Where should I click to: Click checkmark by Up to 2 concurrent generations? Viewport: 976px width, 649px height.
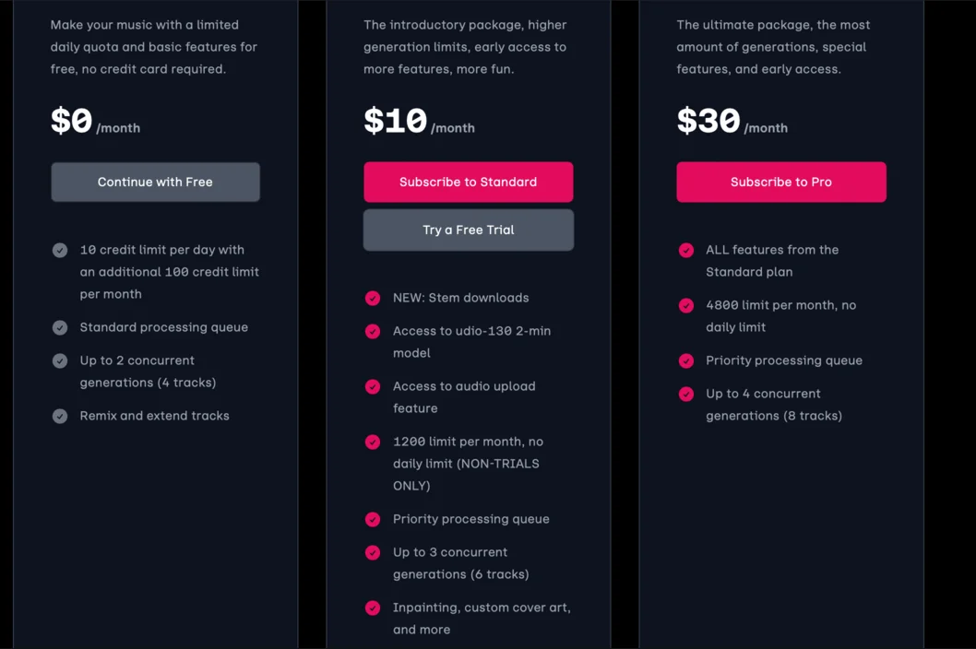click(60, 360)
